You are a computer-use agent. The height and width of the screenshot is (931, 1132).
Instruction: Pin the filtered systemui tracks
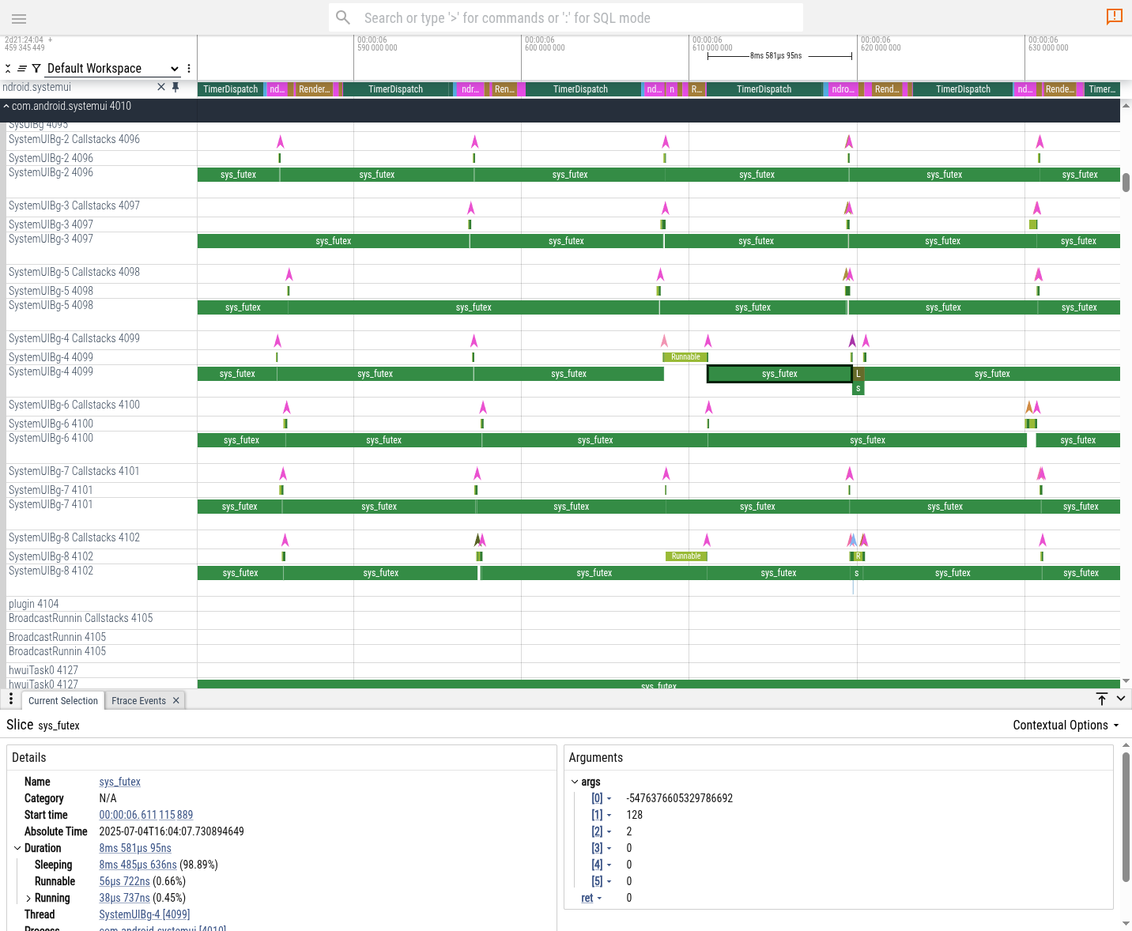click(175, 87)
